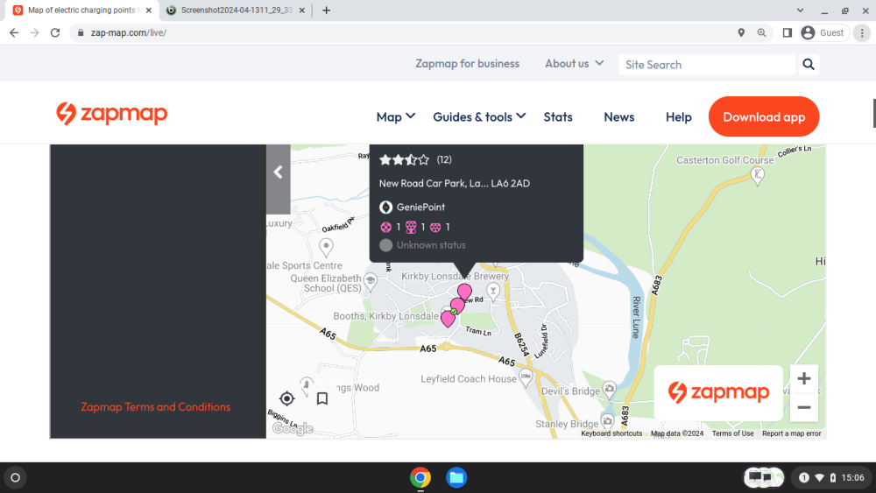The width and height of the screenshot is (876, 493).
Task: Click Keyboard shortcuts on the map
Action: click(611, 433)
